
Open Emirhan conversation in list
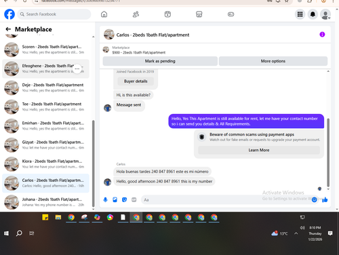click(x=45, y=126)
